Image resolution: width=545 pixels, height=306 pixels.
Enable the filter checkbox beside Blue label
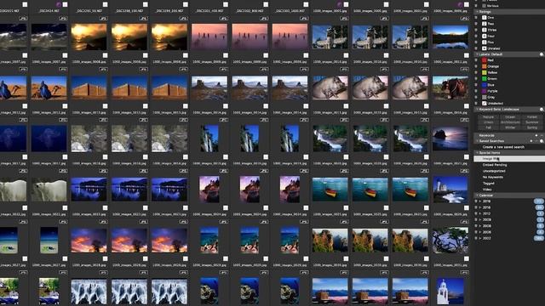(476, 85)
